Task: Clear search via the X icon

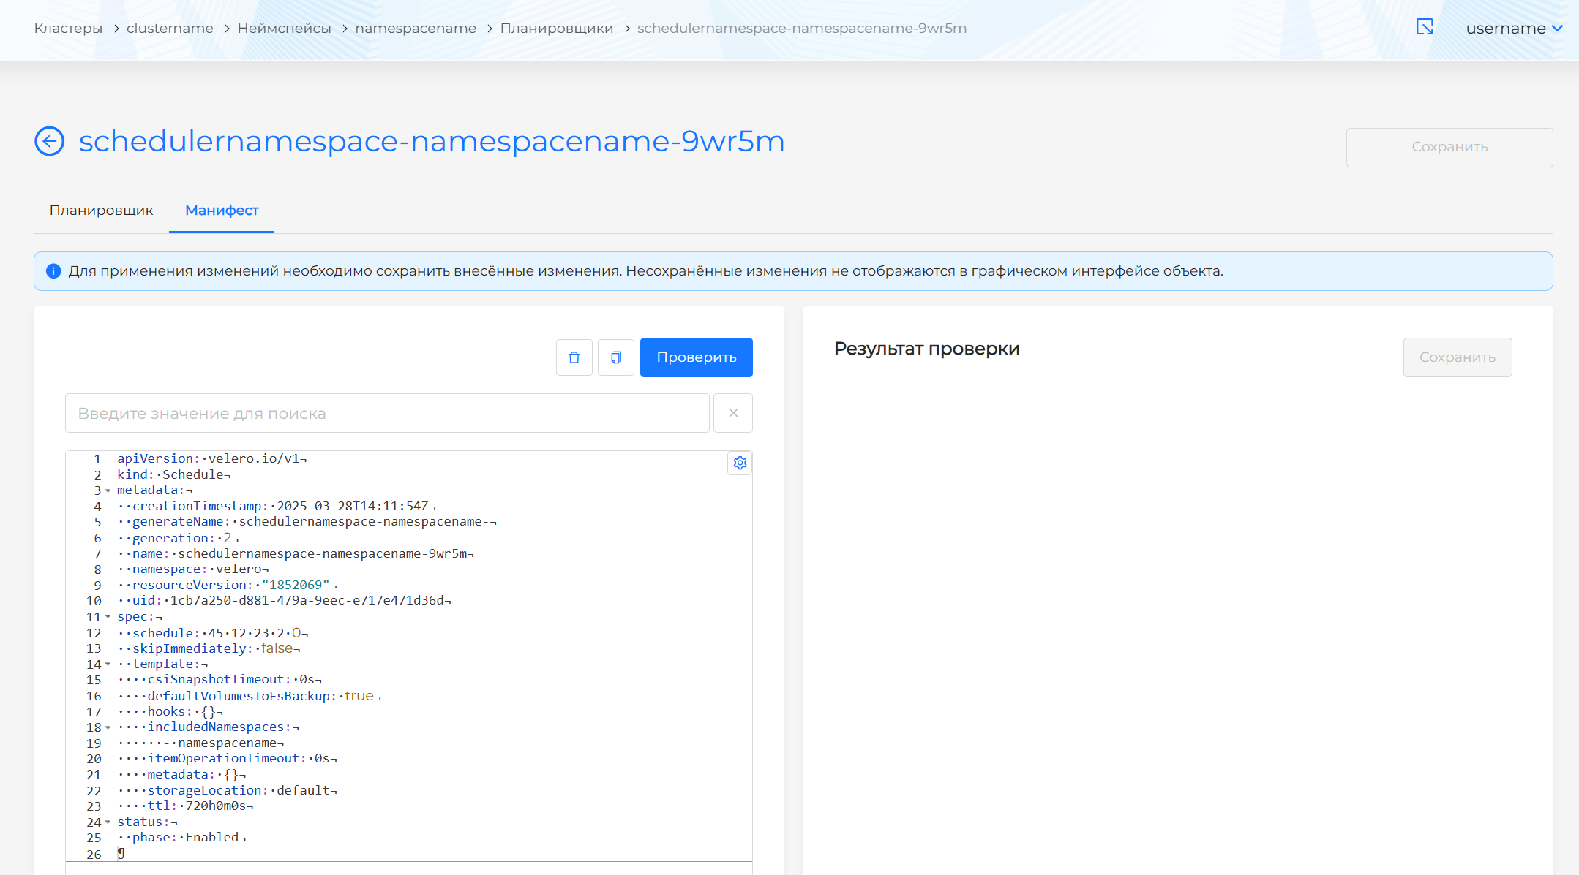Action: click(x=732, y=413)
